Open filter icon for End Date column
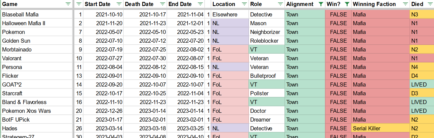434x138 pixels. pos(200,4)
